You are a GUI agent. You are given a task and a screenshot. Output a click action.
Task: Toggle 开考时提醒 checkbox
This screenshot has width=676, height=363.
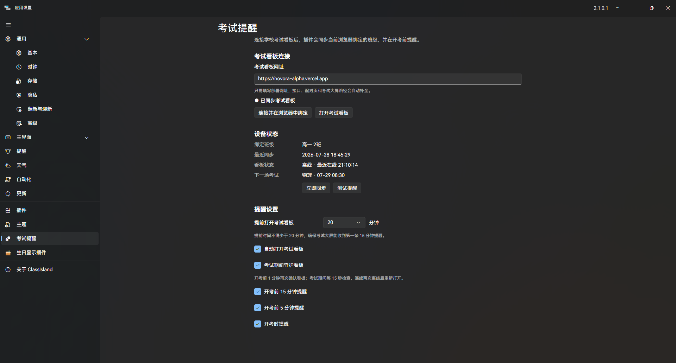(258, 324)
